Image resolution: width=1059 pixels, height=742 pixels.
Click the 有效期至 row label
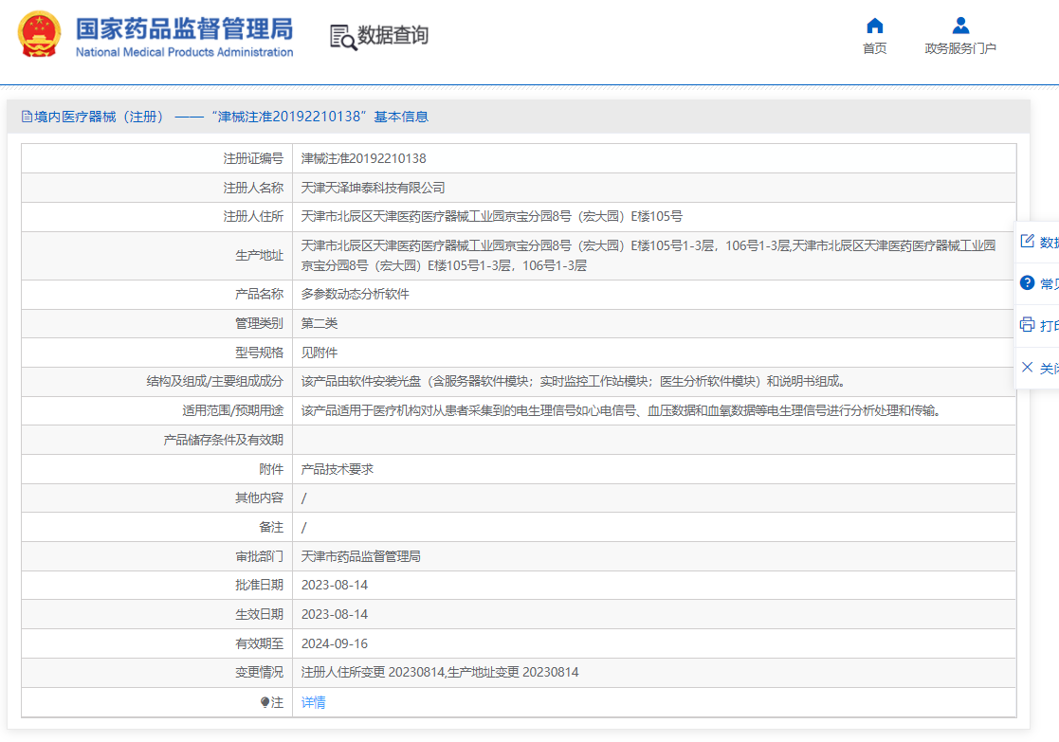pyautogui.click(x=260, y=643)
